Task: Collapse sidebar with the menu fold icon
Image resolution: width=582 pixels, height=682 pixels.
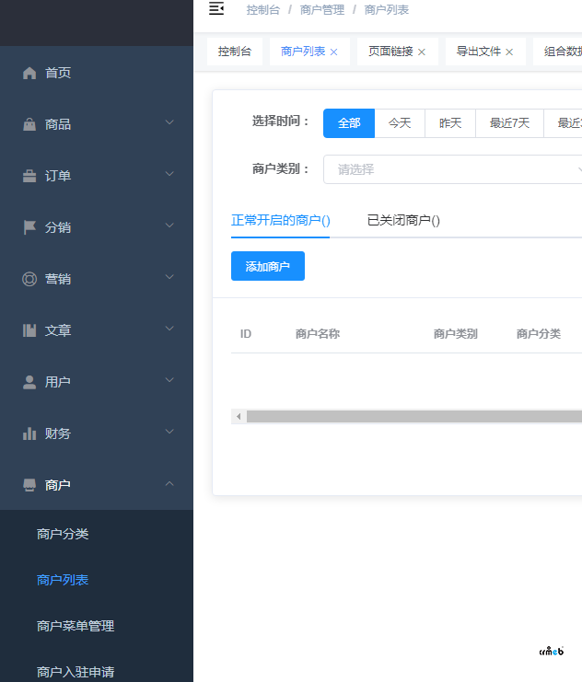Action: pyautogui.click(x=216, y=9)
